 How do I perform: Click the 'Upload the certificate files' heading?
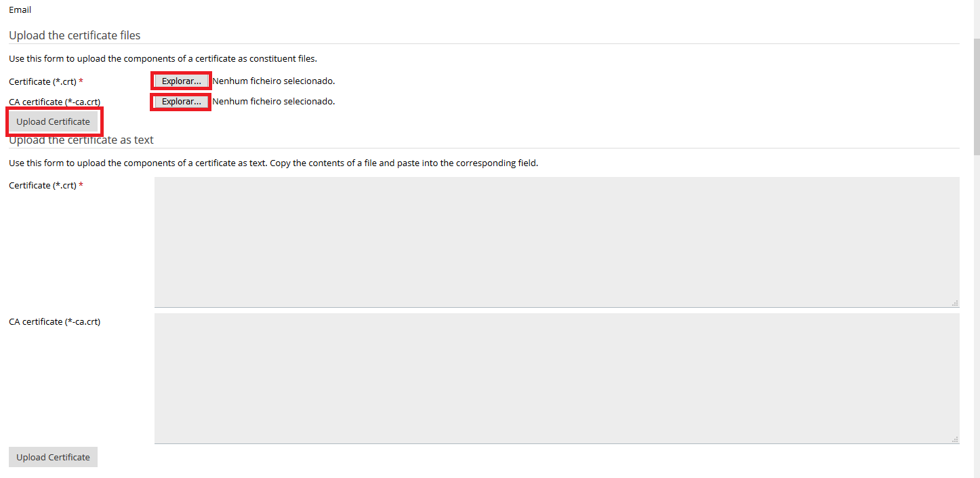pyautogui.click(x=75, y=35)
